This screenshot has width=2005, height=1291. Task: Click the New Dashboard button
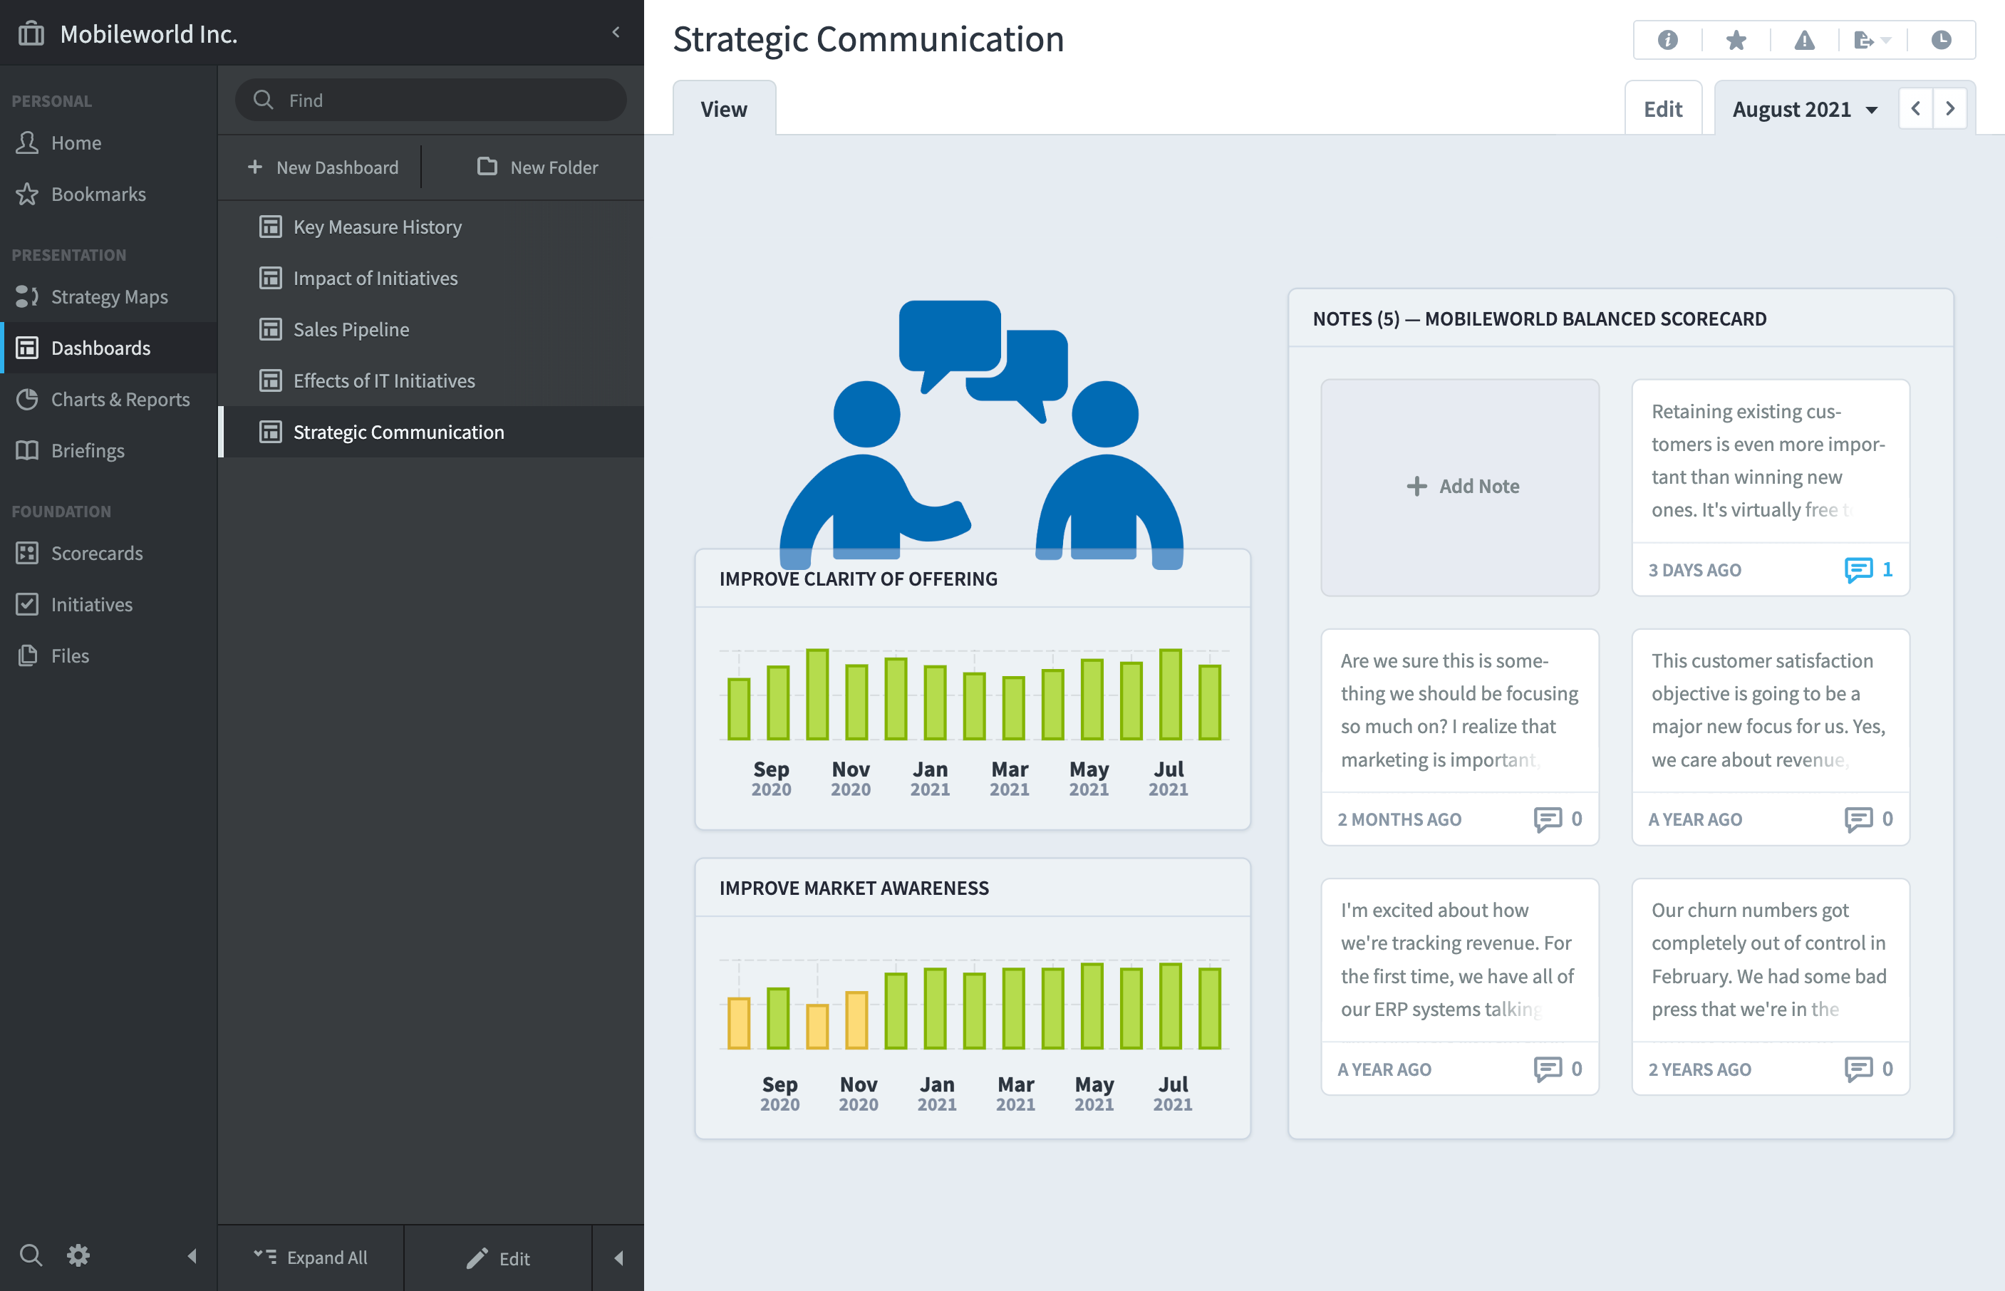pyautogui.click(x=323, y=167)
